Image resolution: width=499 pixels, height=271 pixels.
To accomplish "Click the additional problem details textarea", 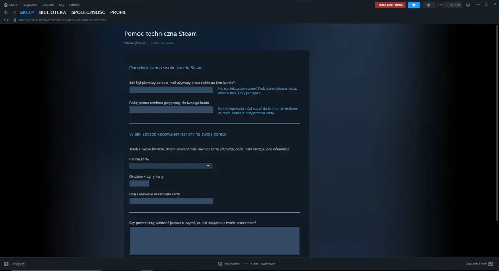I will [214, 240].
